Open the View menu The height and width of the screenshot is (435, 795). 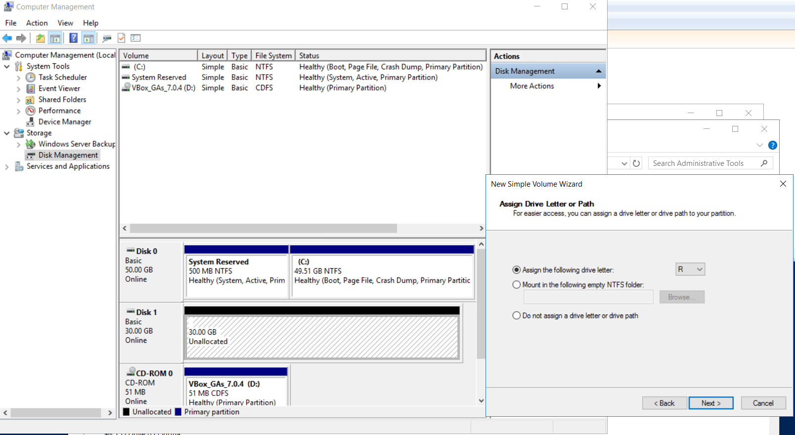click(x=65, y=23)
